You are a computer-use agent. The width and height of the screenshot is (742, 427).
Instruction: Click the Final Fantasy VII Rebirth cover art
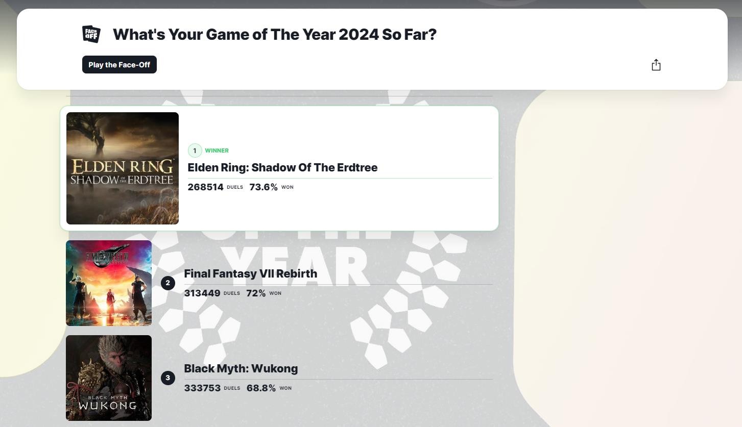click(x=109, y=283)
